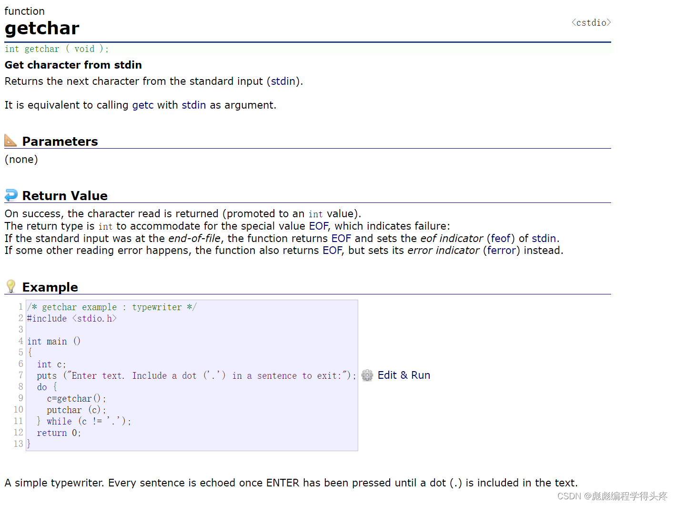Follow the stdin link after '(feof) of'
The width and height of the screenshot is (675, 505).
point(544,239)
